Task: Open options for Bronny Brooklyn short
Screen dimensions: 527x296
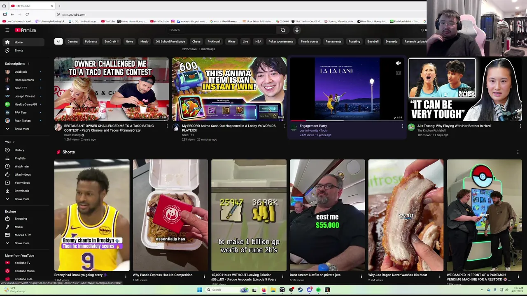Action: (126, 276)
